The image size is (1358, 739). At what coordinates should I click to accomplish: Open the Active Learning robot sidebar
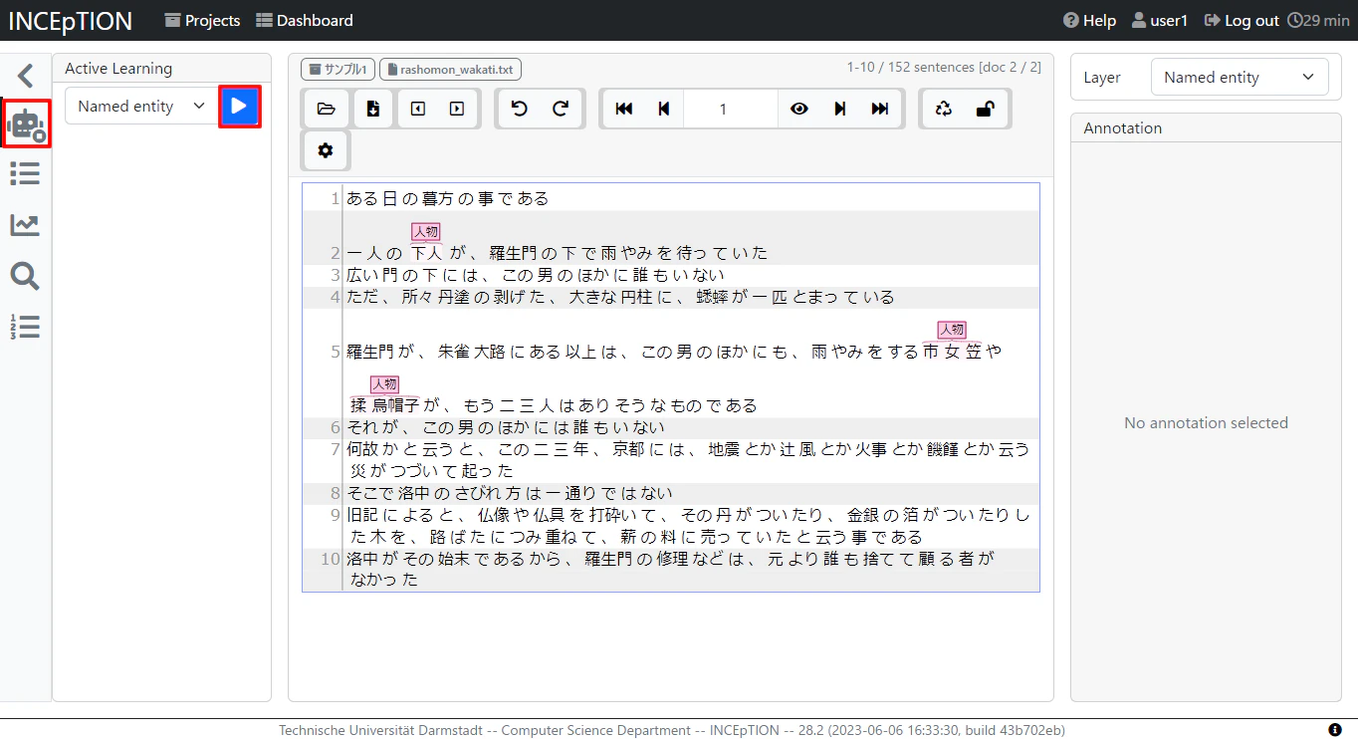click(26, 124)
